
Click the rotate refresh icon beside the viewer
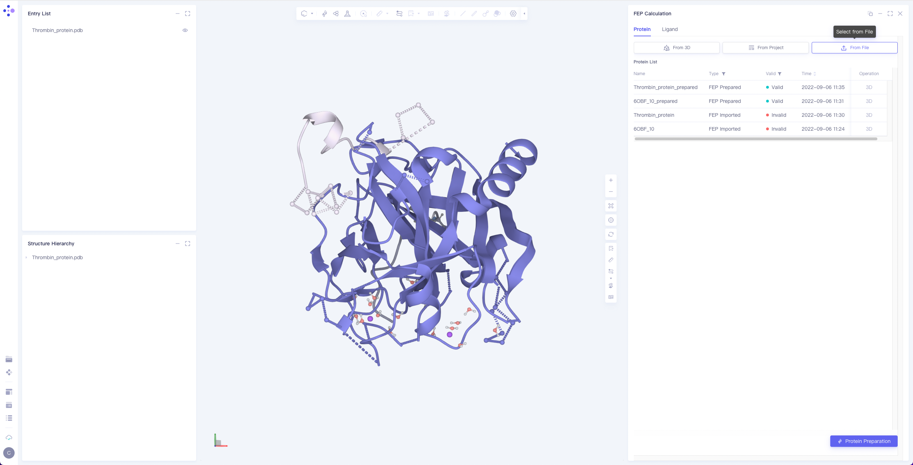(611, 234)
